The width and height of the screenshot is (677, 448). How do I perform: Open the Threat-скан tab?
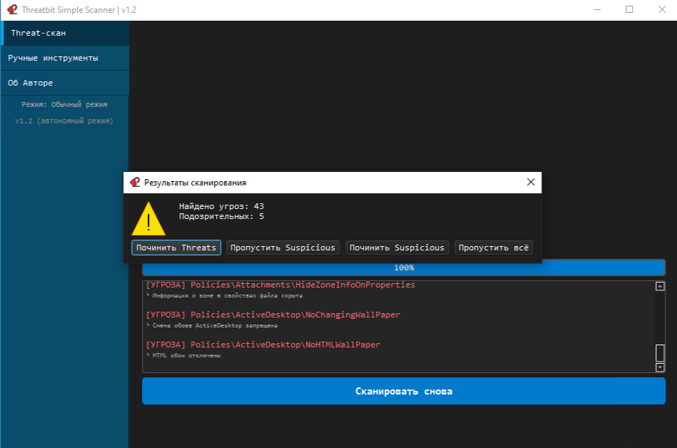pos(65,33)
